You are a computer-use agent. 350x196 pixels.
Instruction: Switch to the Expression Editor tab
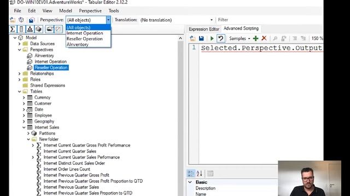(204, 29)
